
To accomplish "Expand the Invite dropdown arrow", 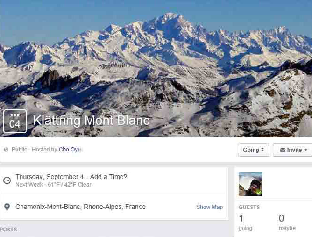I will click(x=305, y=150).
